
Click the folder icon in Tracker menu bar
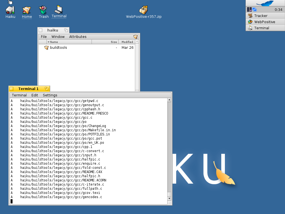(136, 37)
